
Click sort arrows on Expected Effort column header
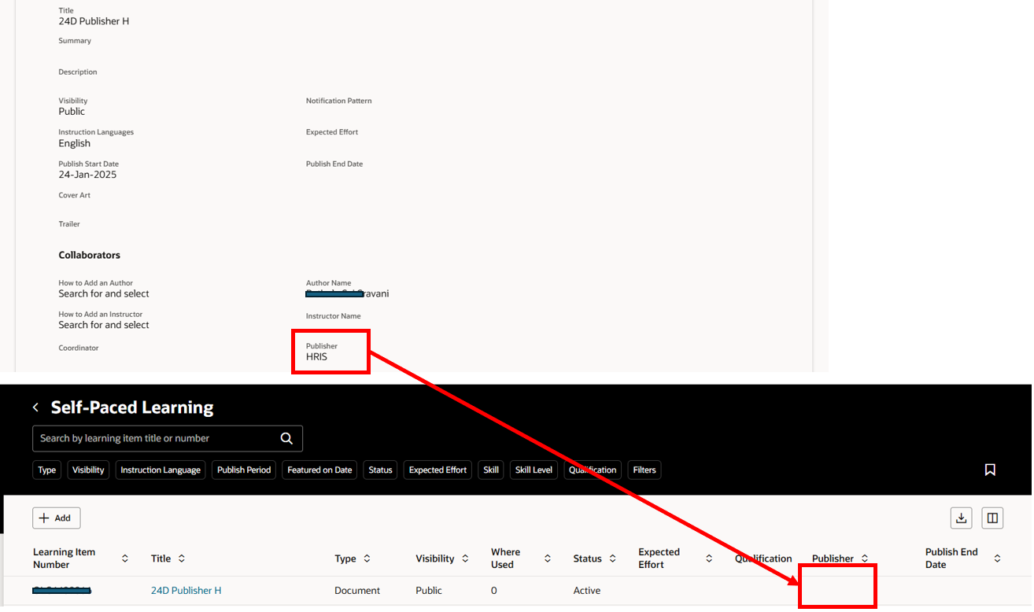click(709, 559)
